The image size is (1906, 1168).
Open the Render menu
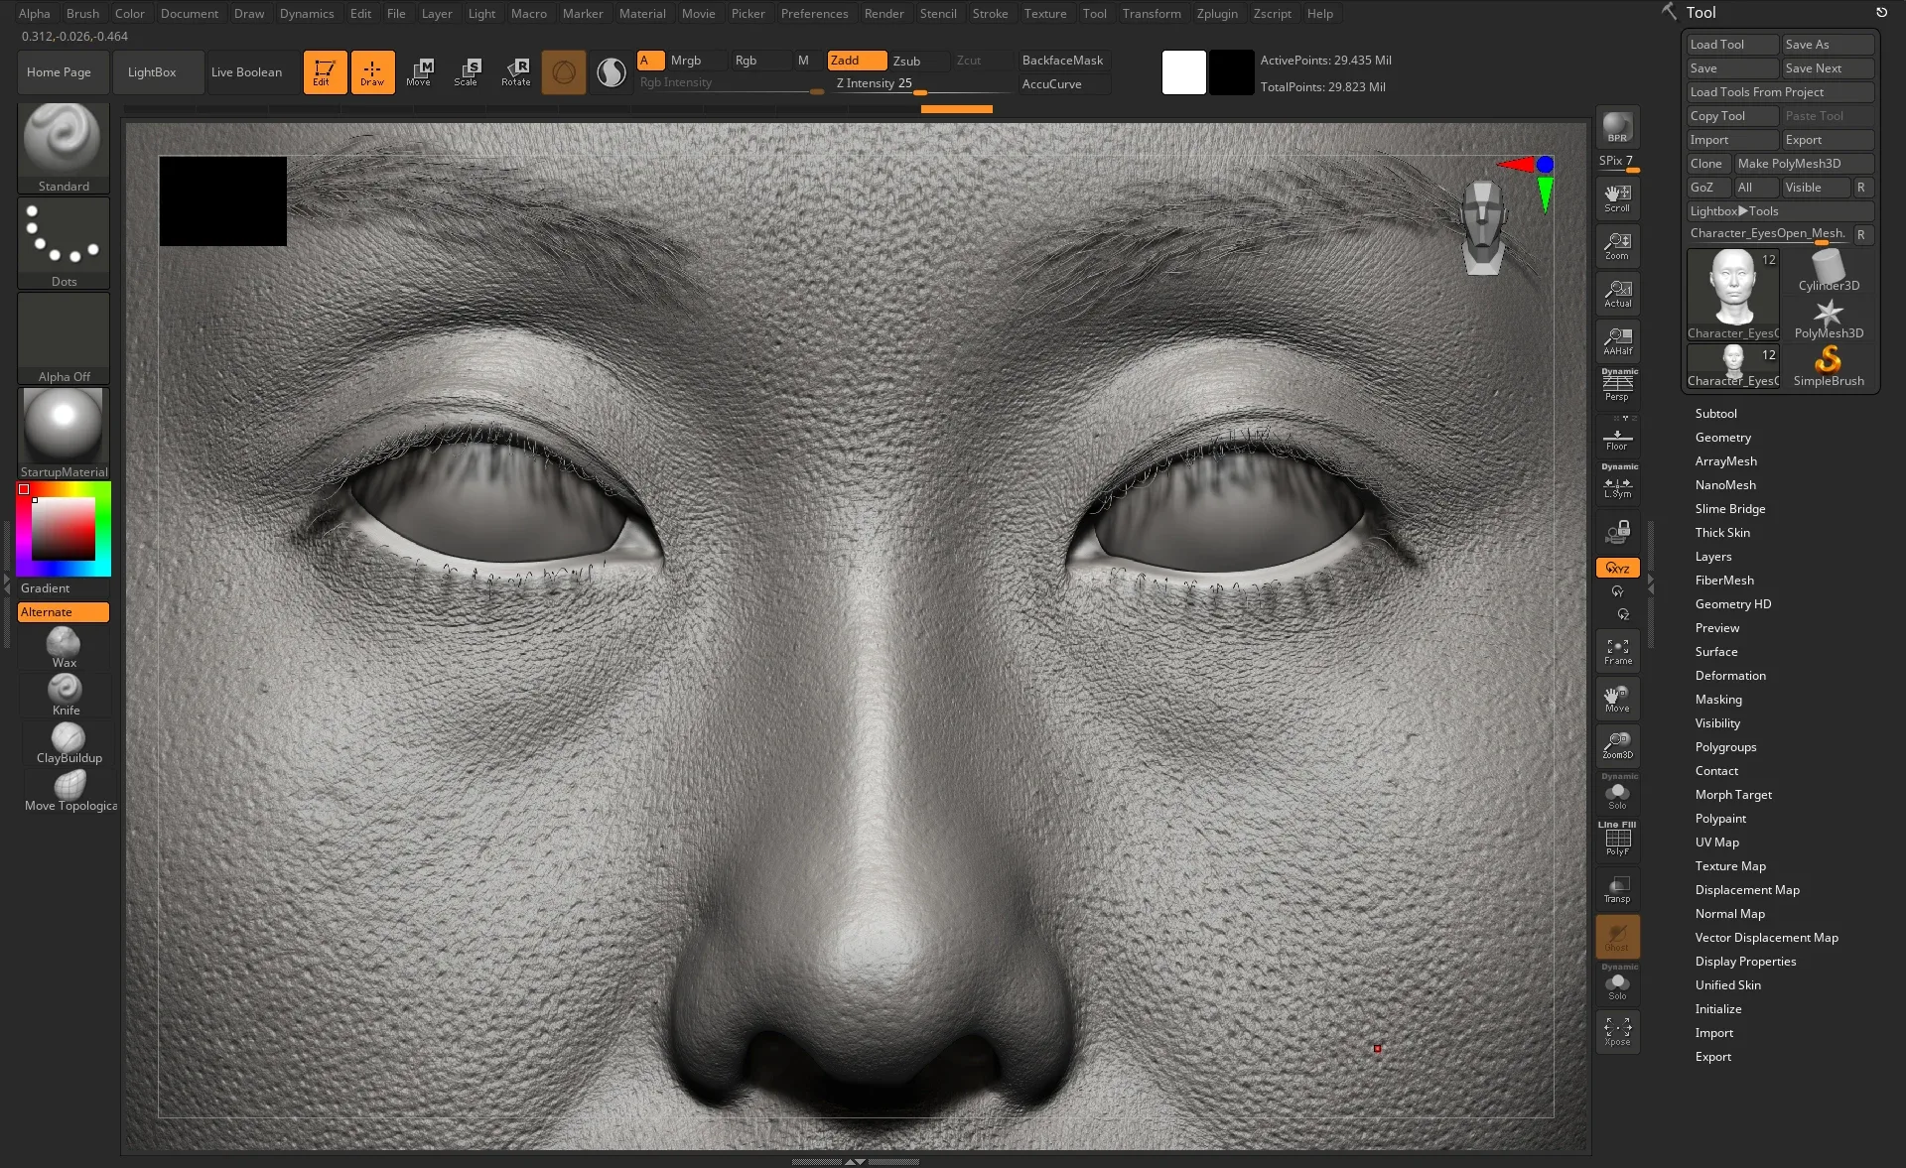pyautogui.click(x=884, y=13)
